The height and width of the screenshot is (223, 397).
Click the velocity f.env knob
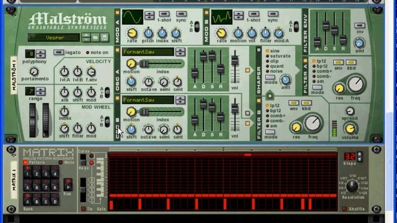[91, 72]
